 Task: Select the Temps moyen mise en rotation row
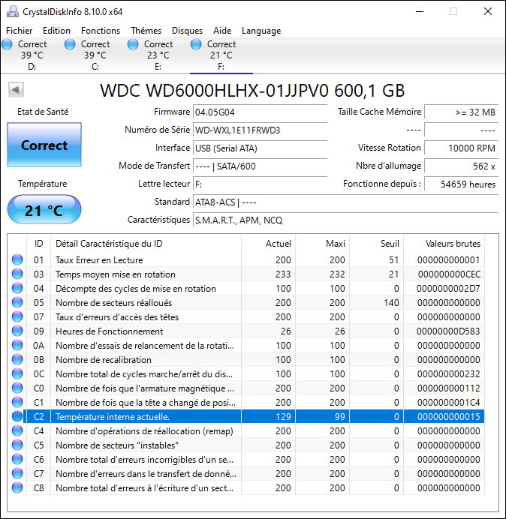click(x=246, y=274)
